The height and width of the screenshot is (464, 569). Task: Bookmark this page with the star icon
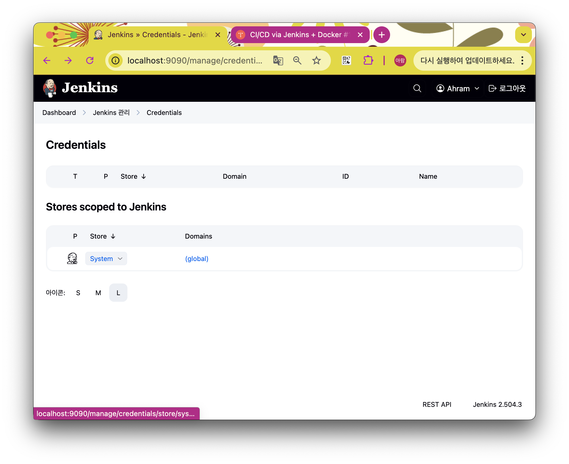[x=316, y=60]
